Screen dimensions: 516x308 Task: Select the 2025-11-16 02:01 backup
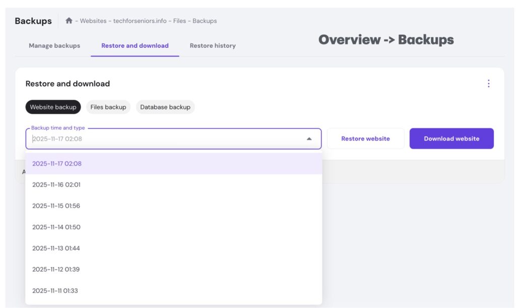tap(56, 184)
